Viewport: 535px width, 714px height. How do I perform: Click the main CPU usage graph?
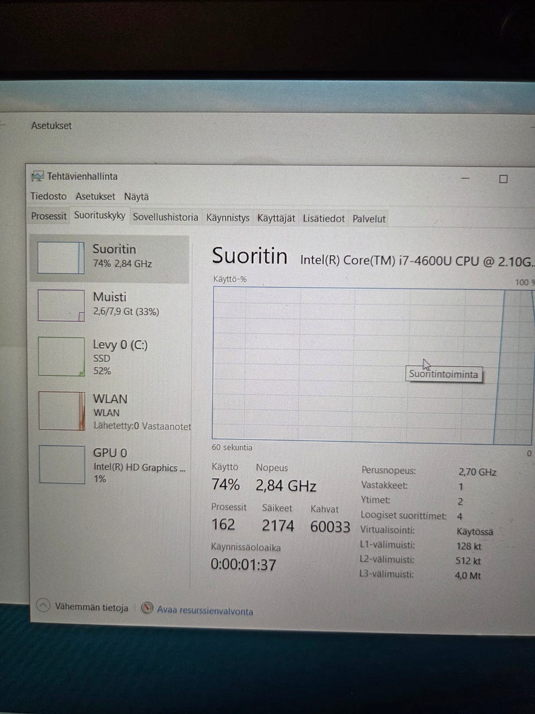click(x=372, y=365)
